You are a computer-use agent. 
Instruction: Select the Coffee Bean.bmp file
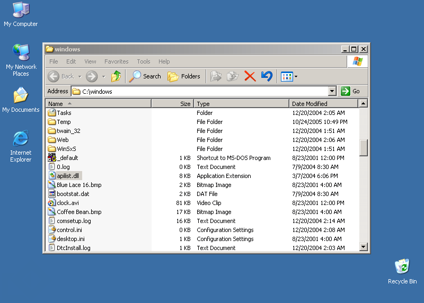[x=78, y=212]
